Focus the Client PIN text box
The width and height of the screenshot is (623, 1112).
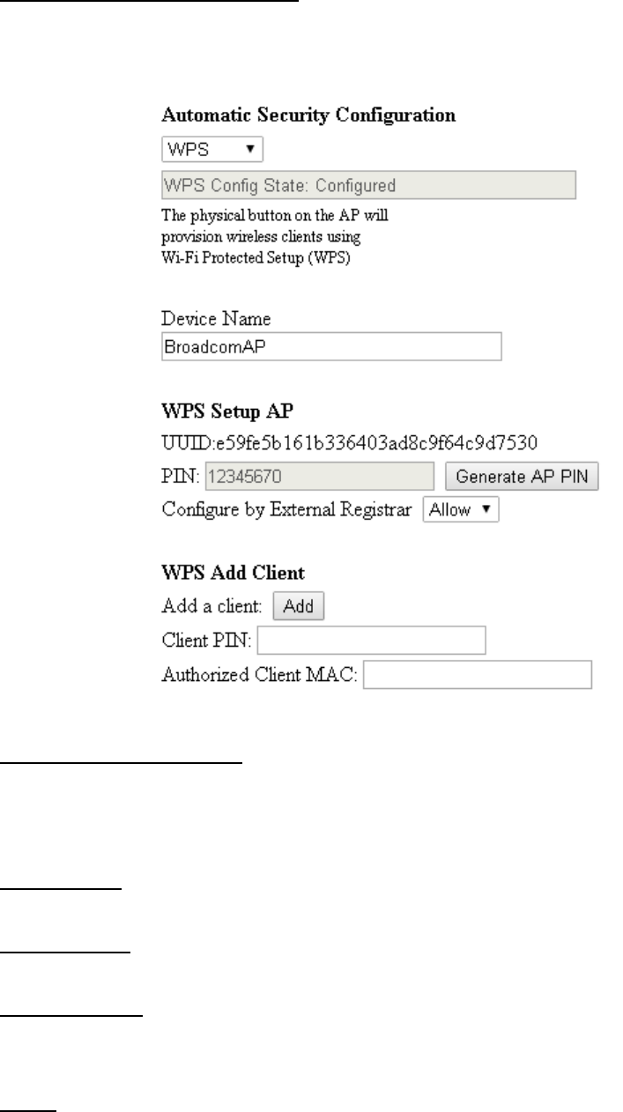(x=372, y=641)
